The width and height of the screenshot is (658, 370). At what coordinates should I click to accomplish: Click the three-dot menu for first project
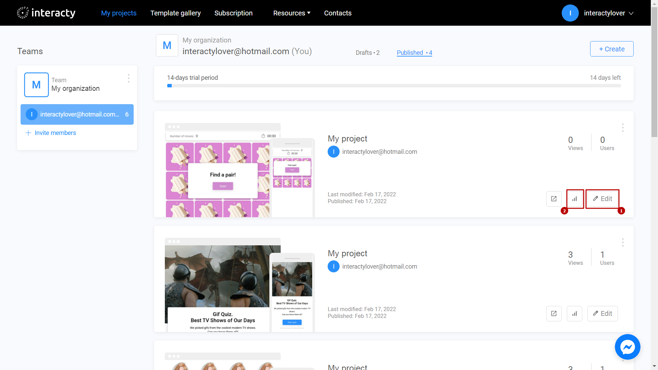click(623, 127)
